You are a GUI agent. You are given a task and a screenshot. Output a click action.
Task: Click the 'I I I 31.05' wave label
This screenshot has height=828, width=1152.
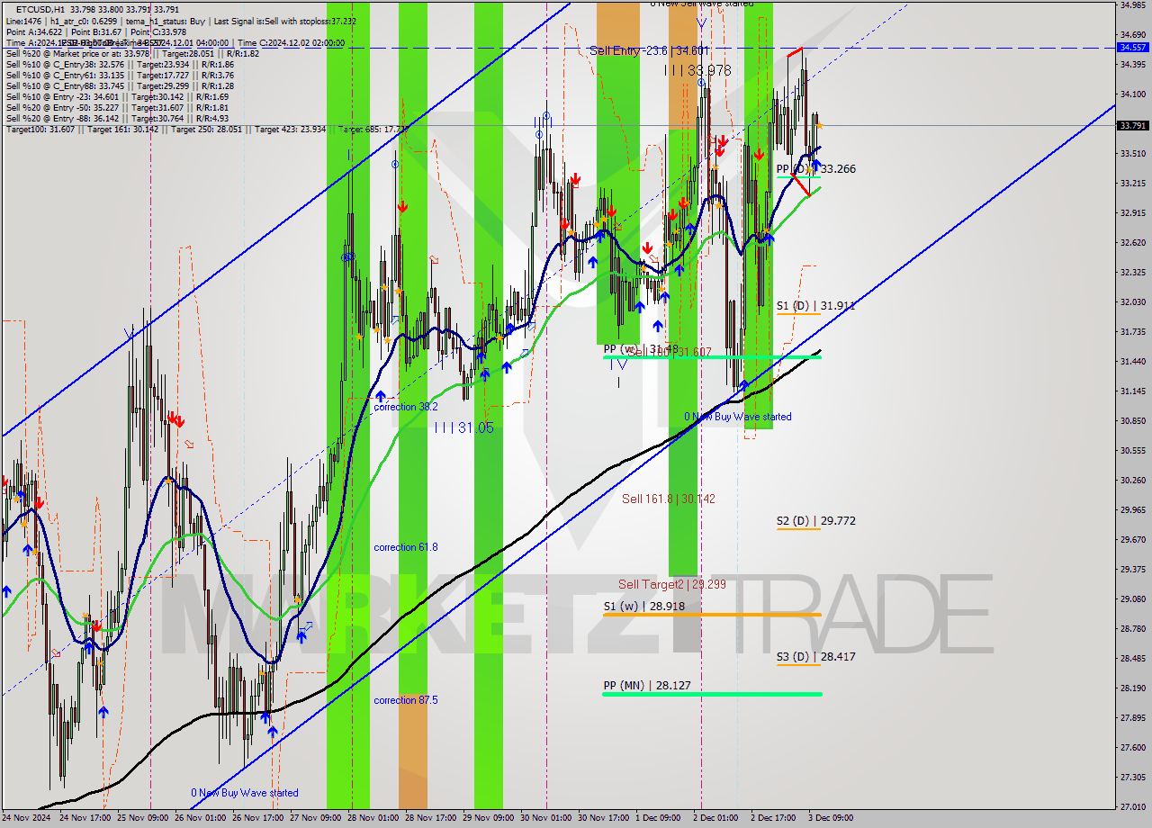point(463,428)
